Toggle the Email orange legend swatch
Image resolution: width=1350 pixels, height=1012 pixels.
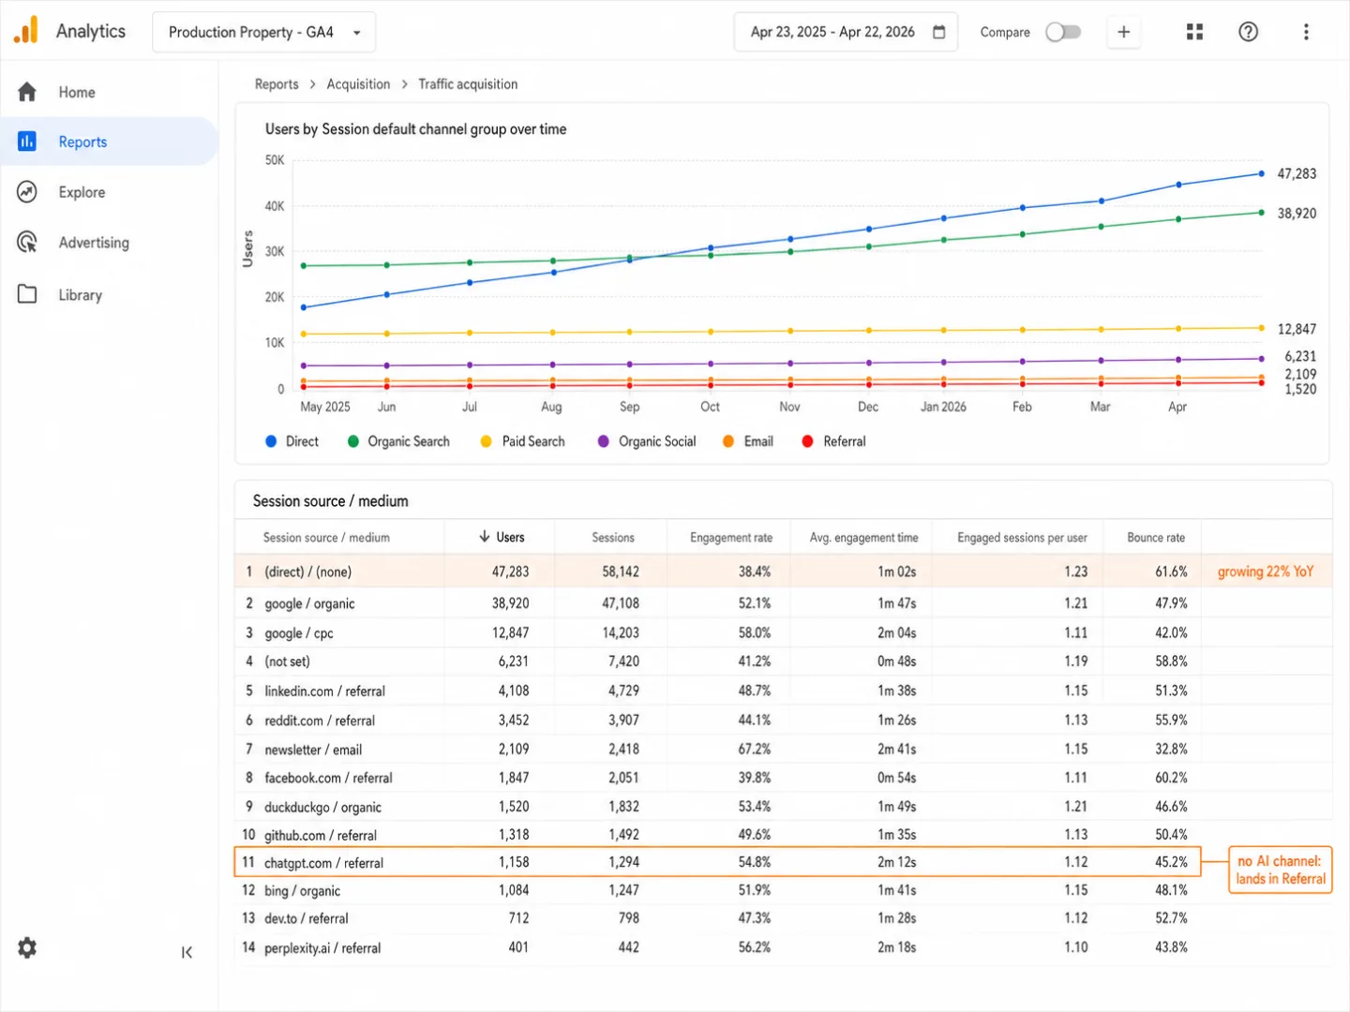[x=728, y=441]
